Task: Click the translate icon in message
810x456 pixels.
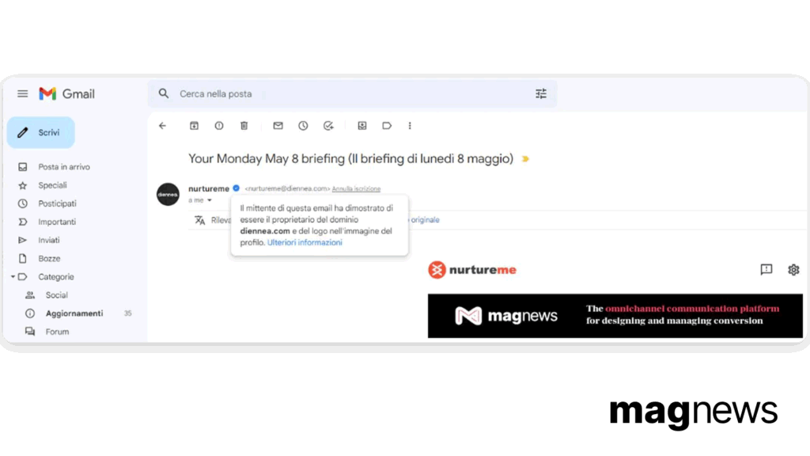Action: tap(200, 220)
